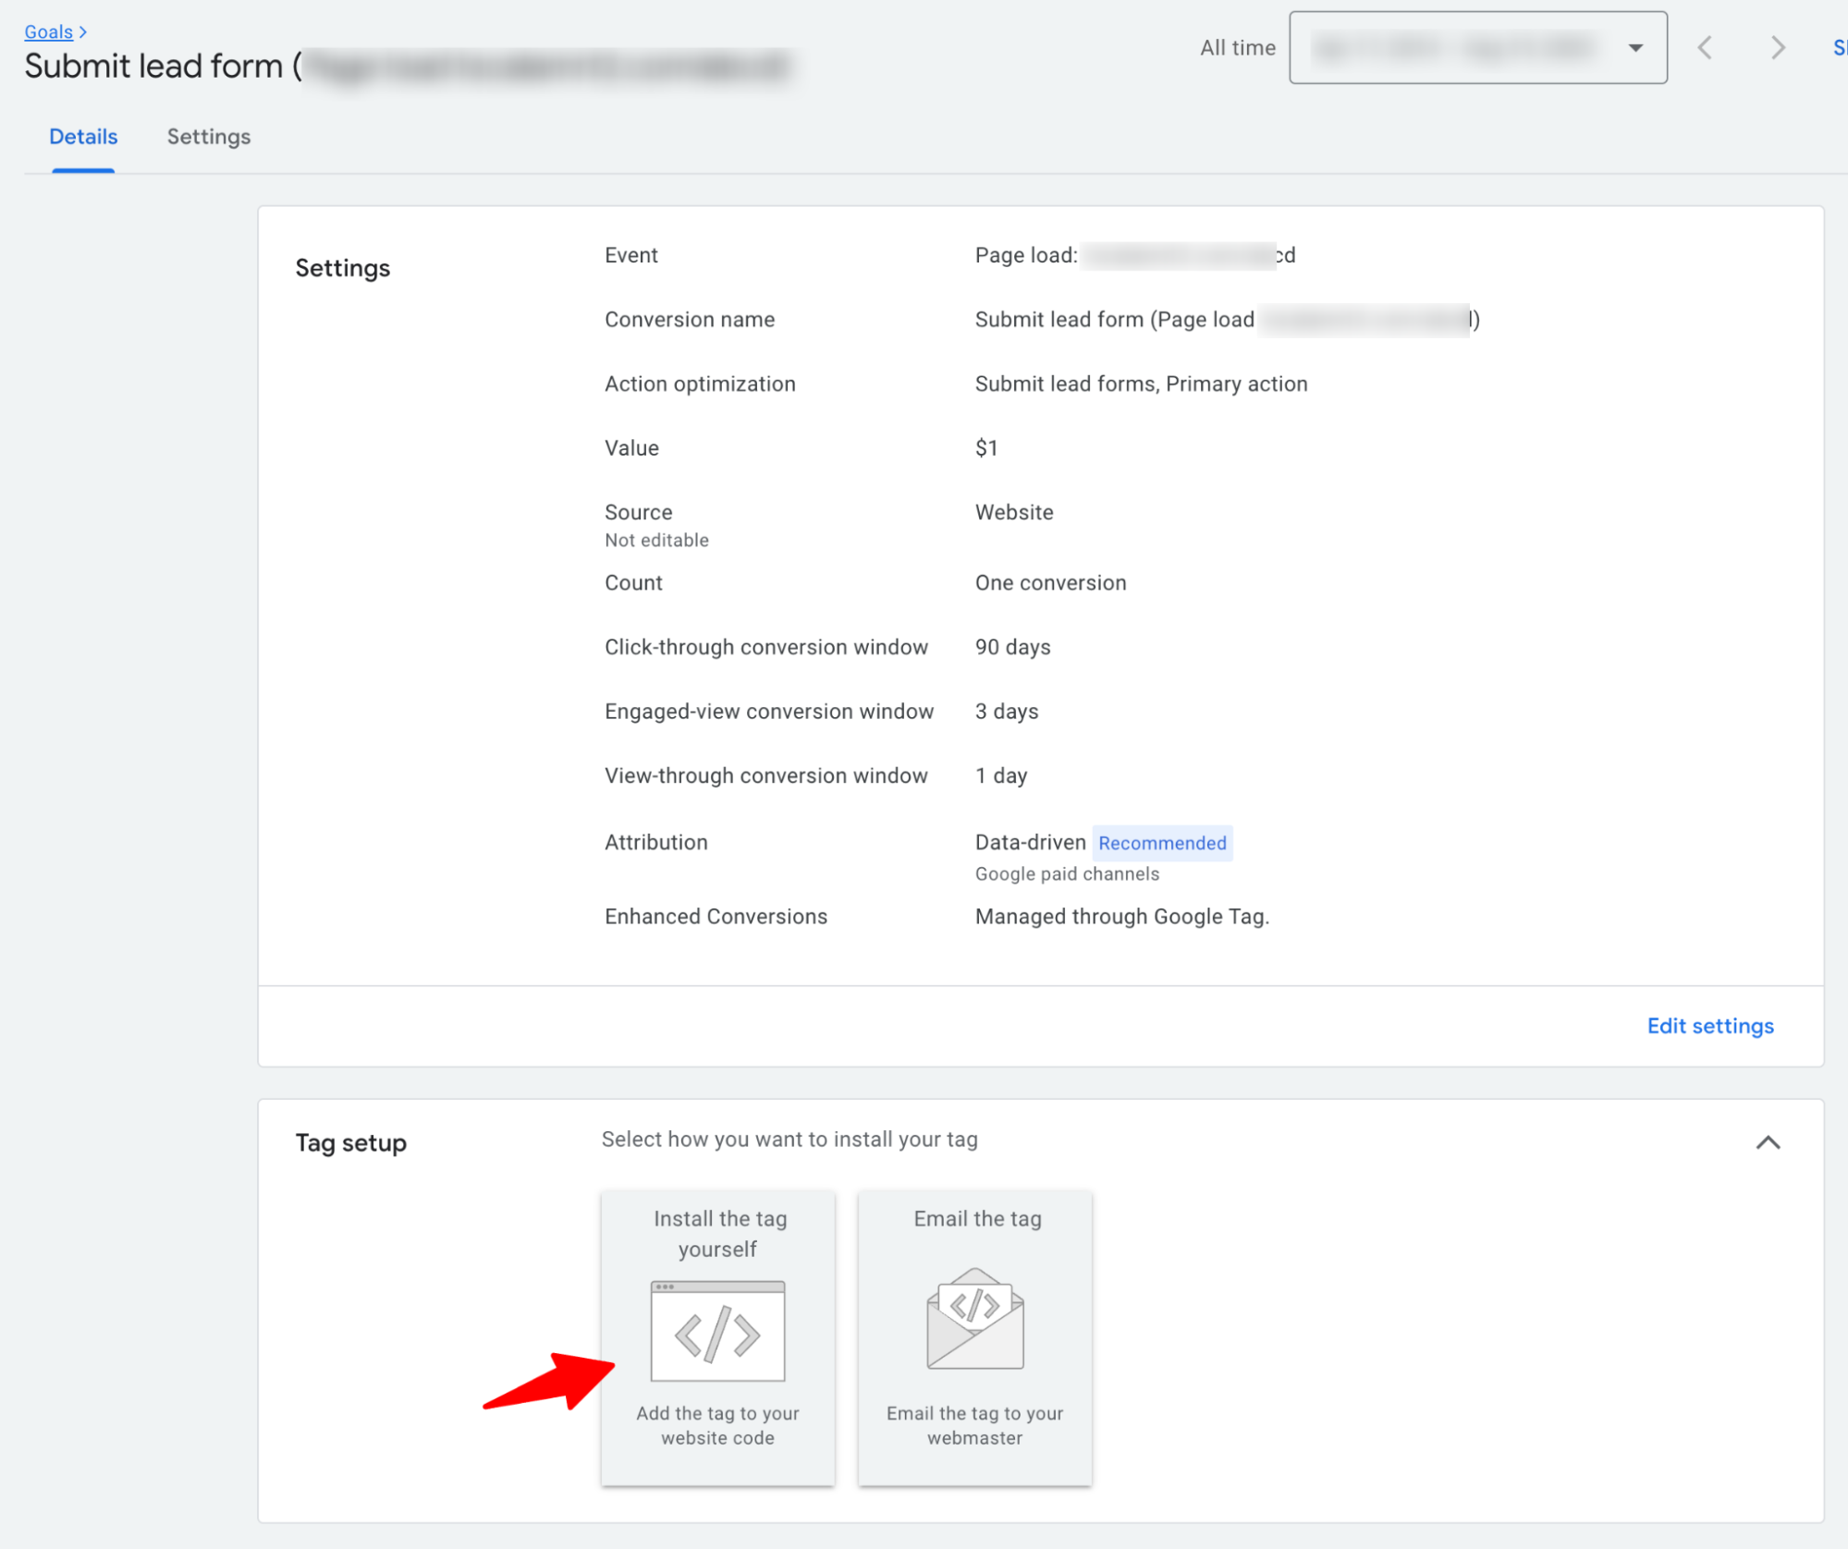1848x1549 pixels.
Task: Click the 'Website' source value
Action: tap(1013, 512)
